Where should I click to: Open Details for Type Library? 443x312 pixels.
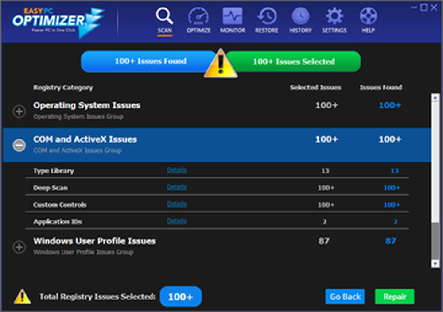click(177, 170)
